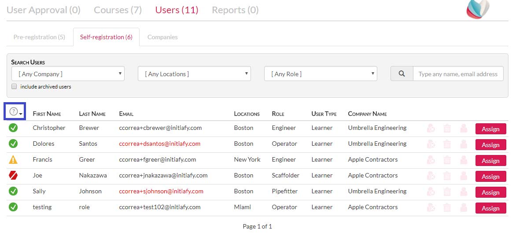Click the trash delete icon in testing role's row

click(447, 207)
